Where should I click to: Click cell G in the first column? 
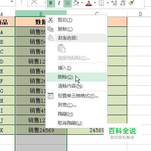7,91
